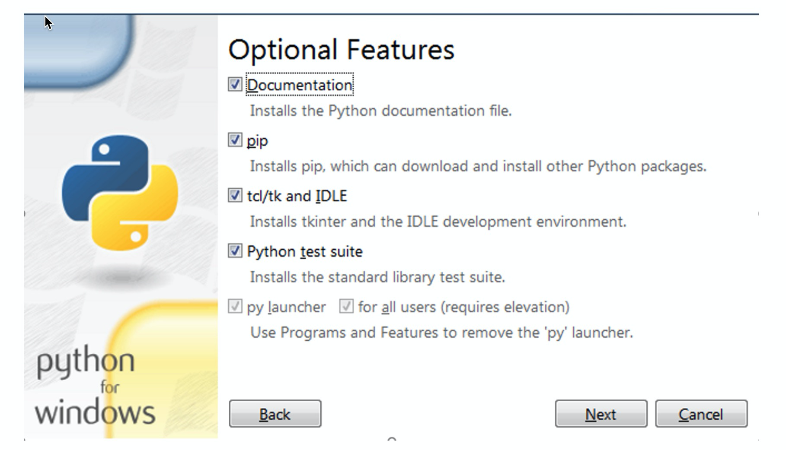This screenshot has height=450, width=786.
Task: Click the Optional Features heading
Action: click(x=341, y=49)
